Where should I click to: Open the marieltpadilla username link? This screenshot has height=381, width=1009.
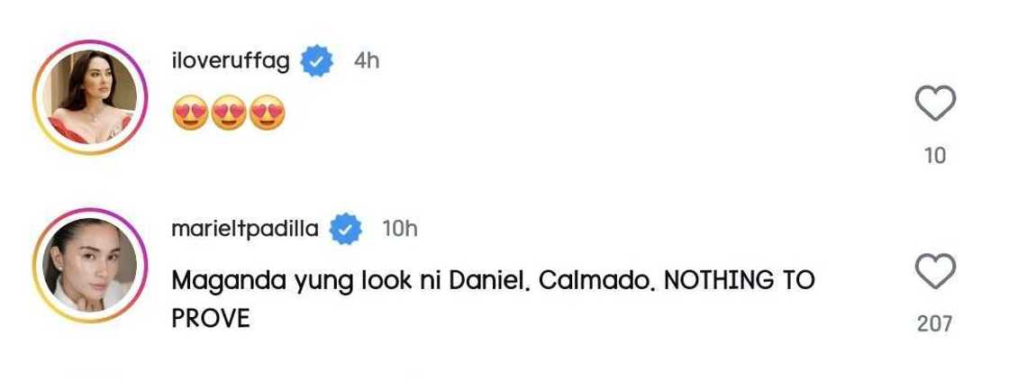click(244, 229)
